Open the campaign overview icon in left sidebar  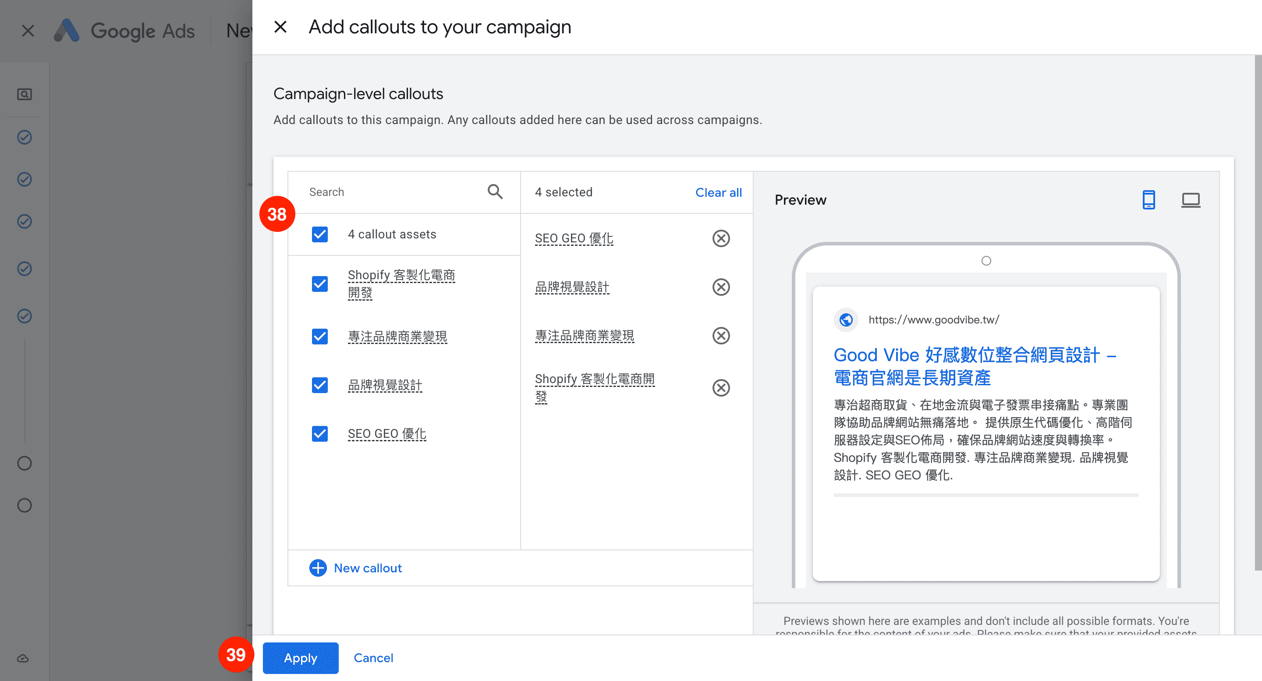[x=25, y=94]
